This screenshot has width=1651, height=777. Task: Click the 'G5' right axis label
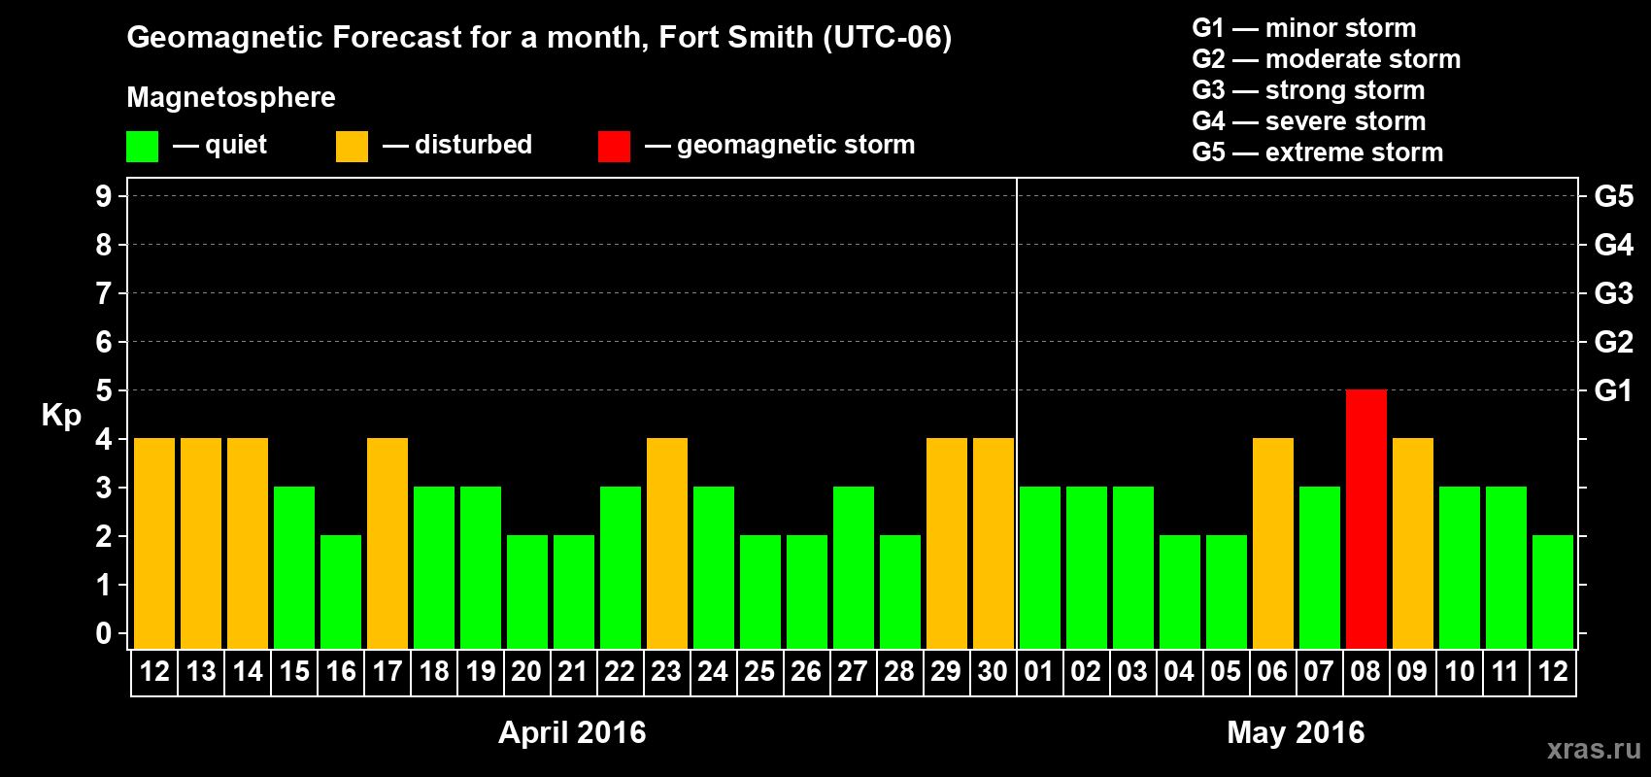[x=1614, y=196]
